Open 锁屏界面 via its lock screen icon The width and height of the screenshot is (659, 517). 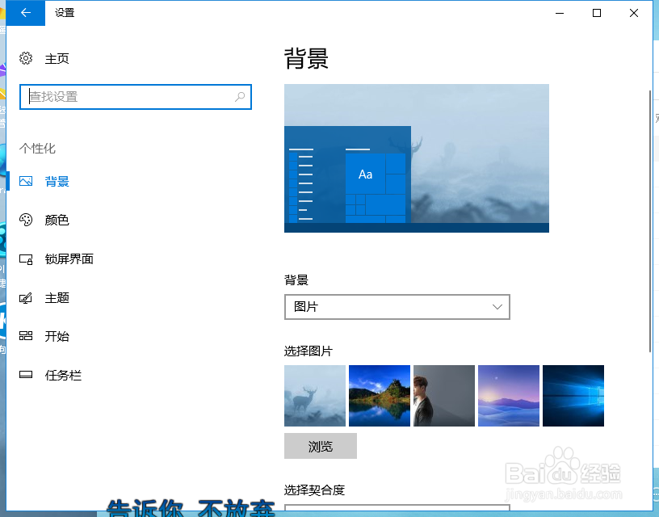(27, 258)
